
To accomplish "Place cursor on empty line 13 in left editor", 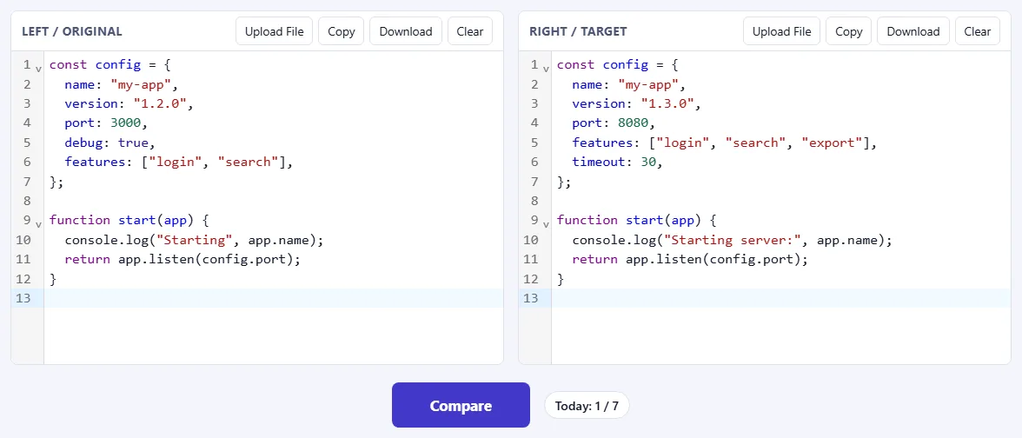I will (274, 298).
